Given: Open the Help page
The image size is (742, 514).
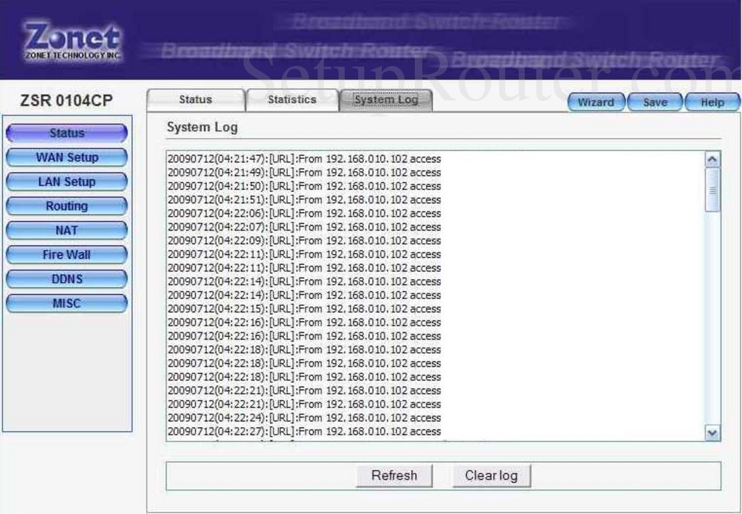Looking at the screenshot, I should pyautogui.click(x=712, y=102).
